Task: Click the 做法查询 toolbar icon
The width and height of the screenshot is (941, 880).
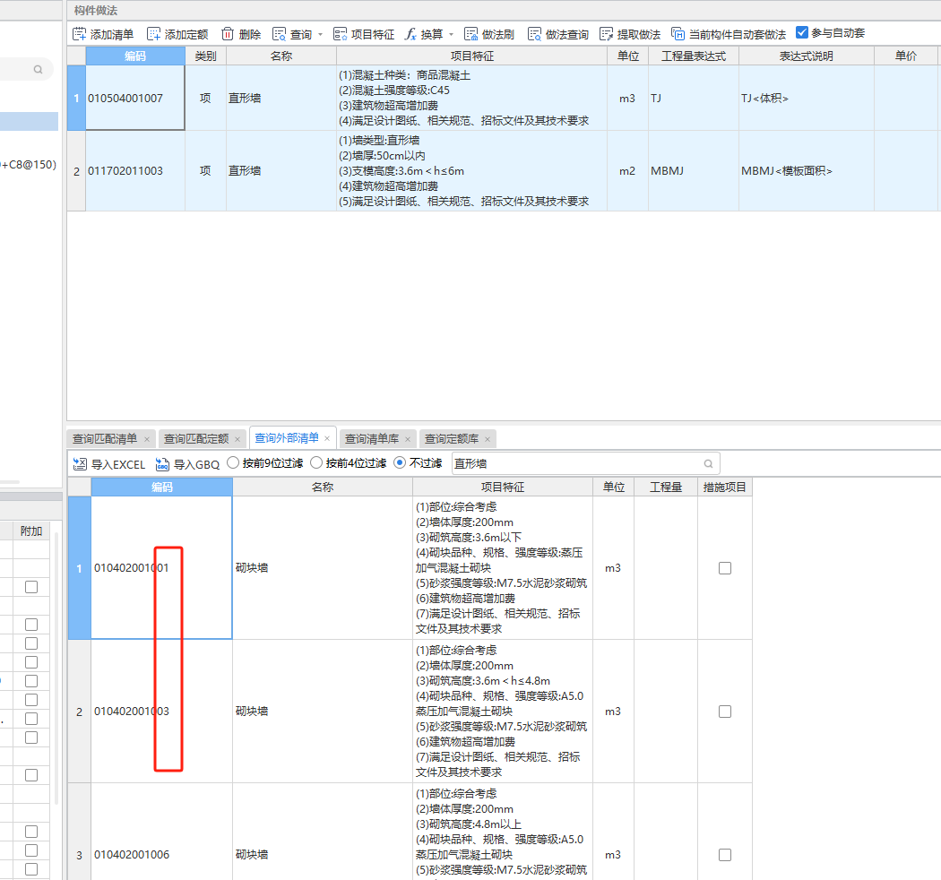Action: click(535, 34)
